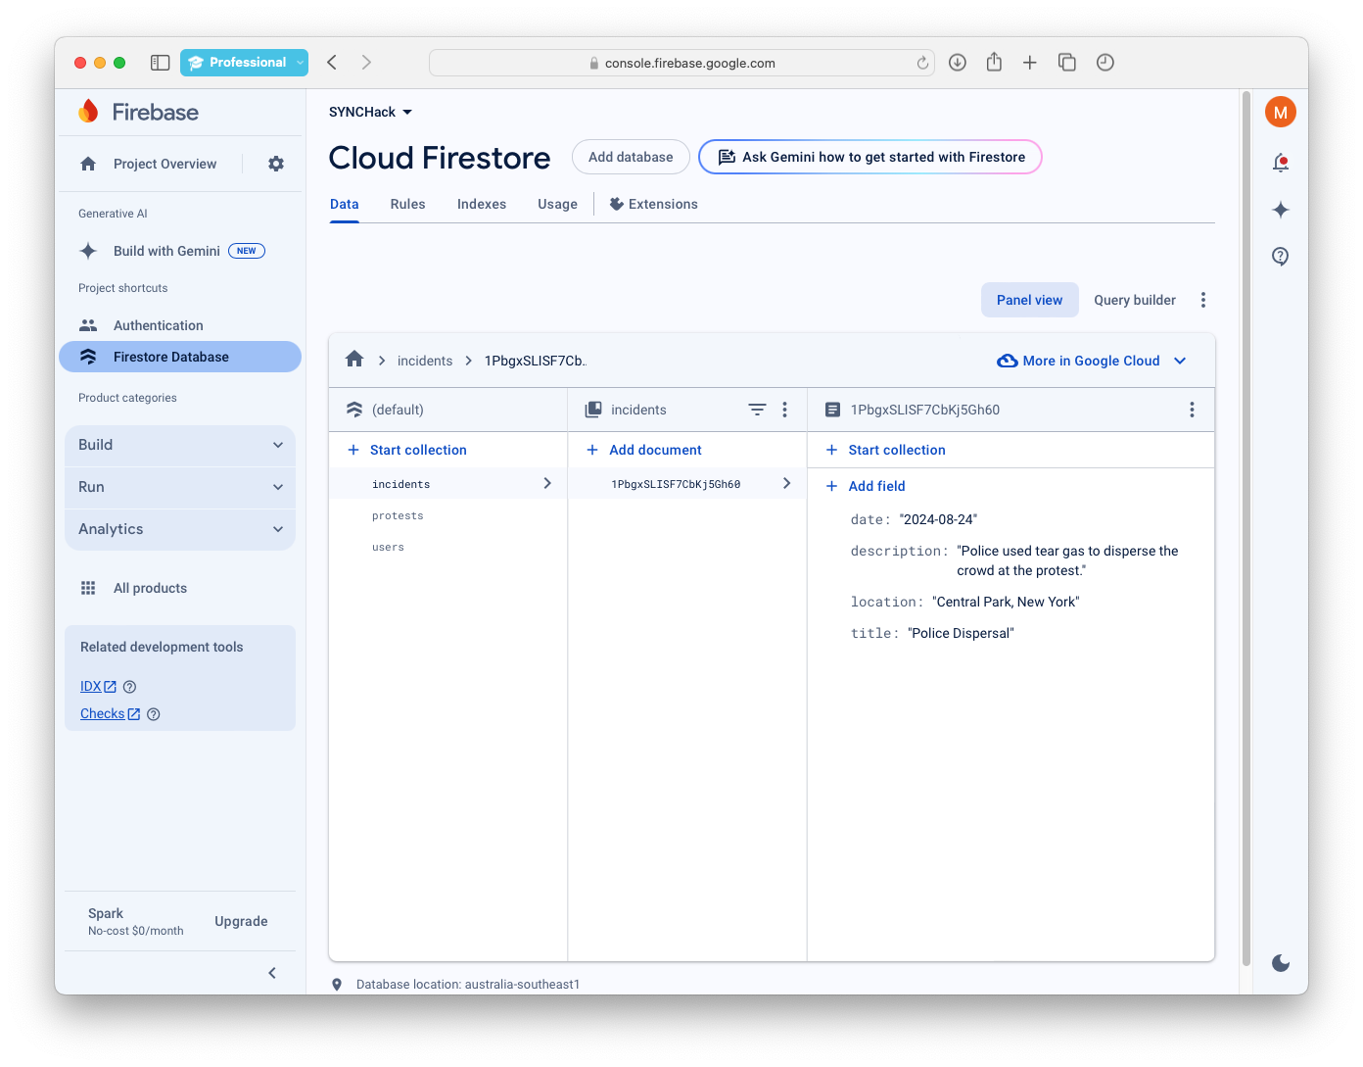Screen dimensions: 1363x1067
Task: Click the title field value Police Dispersal
Action: click(x=961, y=633)
